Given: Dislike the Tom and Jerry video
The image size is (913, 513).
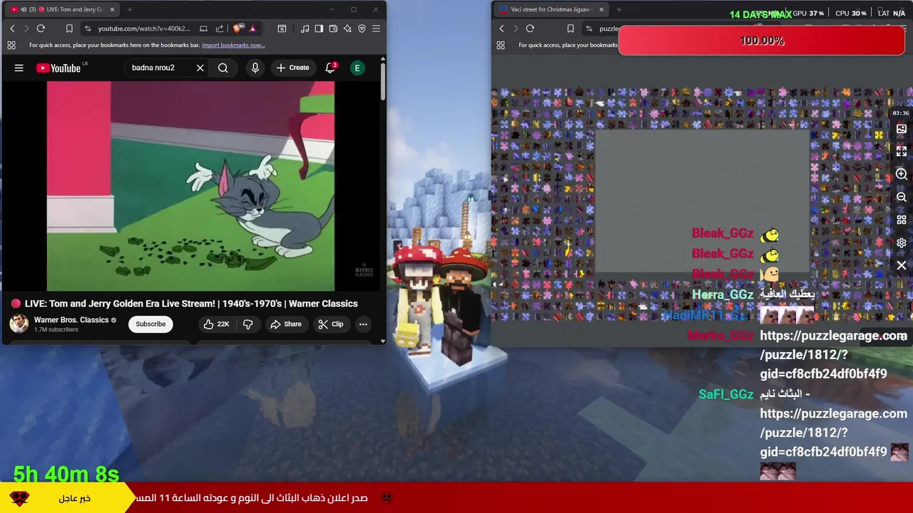Looking at the screenshot, I should coord(248,324).
